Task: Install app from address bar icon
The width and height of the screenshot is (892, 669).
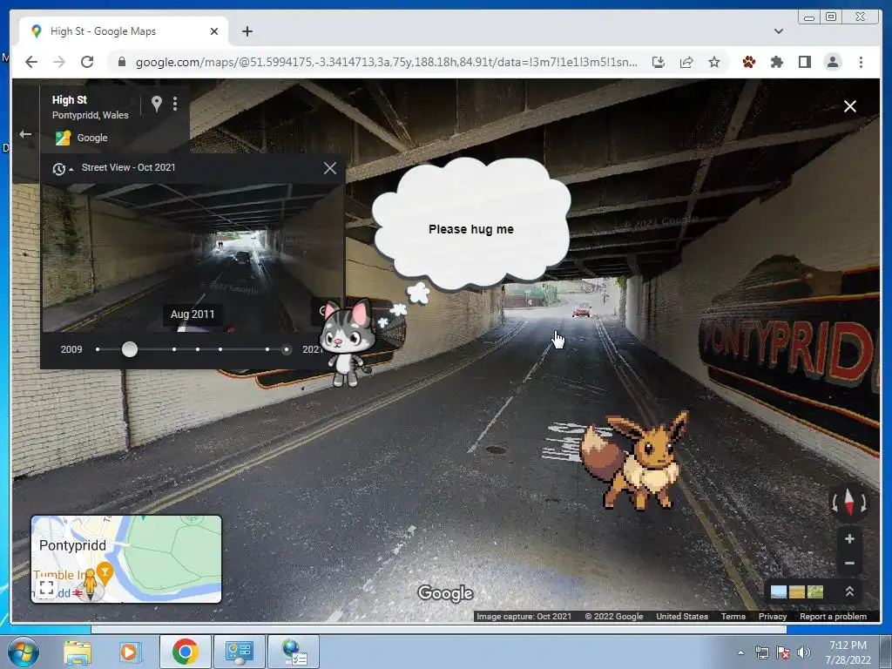Action: [x=659, y=62]
